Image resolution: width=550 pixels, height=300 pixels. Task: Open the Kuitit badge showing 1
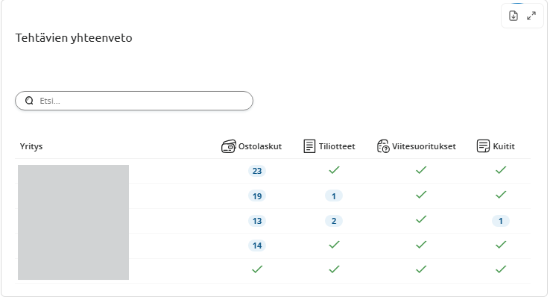pos(501,221)
